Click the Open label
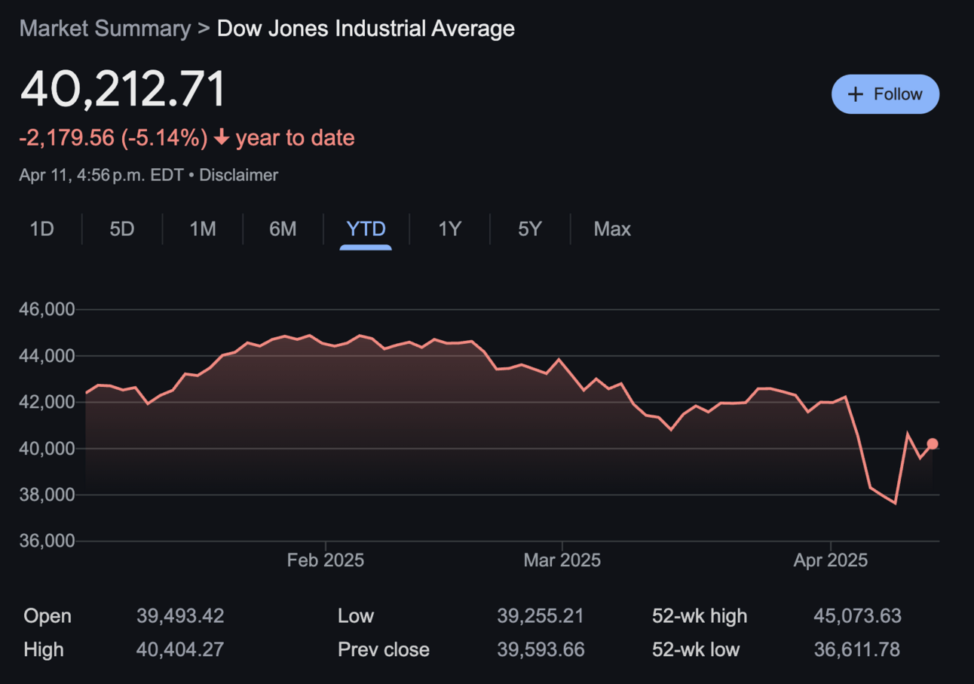The width and height of the screenshot is (974, 684). 47,616
